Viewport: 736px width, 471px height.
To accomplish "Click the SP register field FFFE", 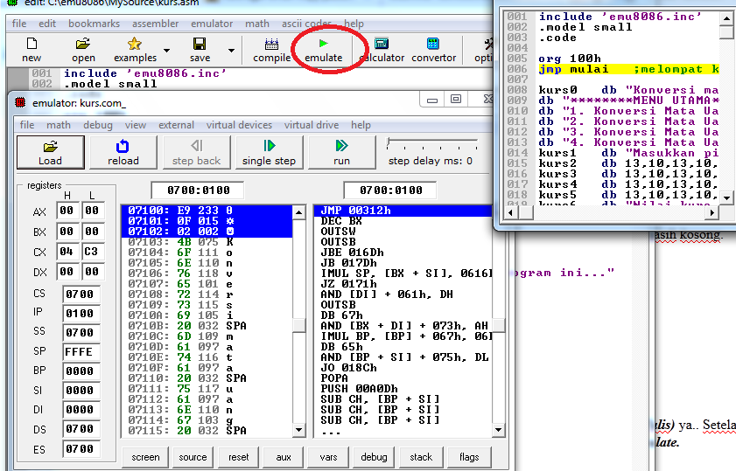I will point(80,352).
